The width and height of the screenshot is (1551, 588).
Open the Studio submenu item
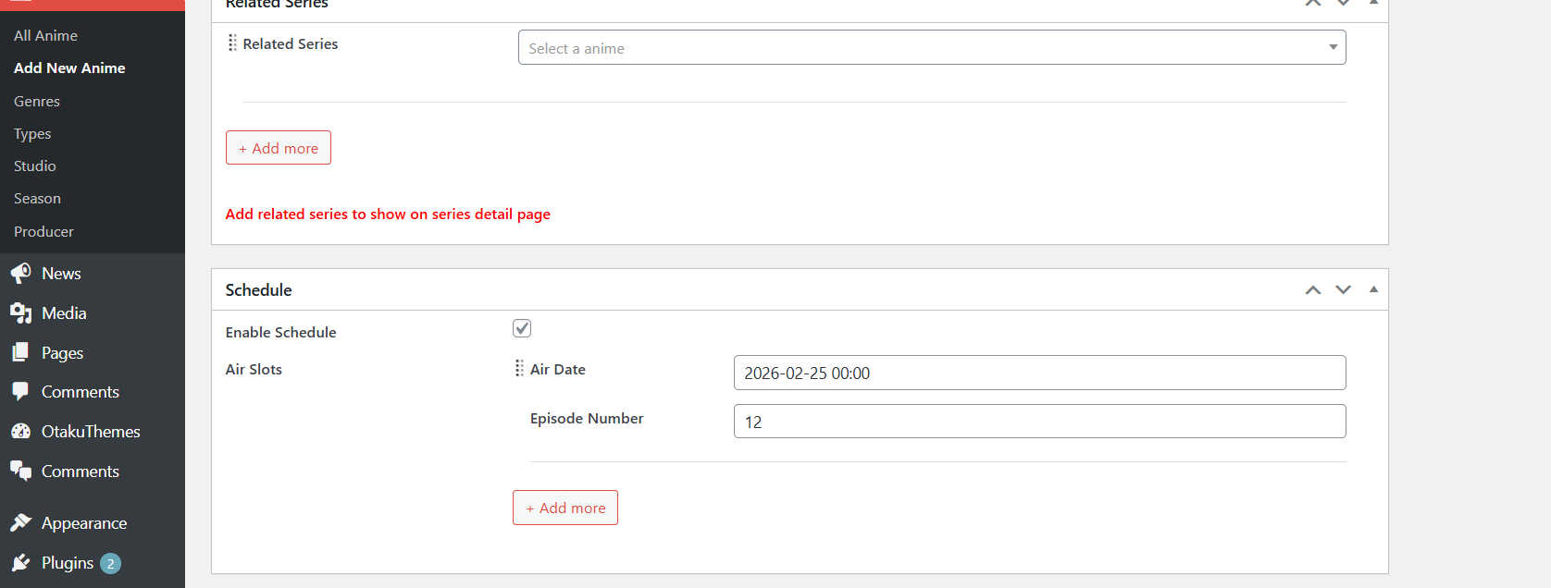[x=35, y=166]
